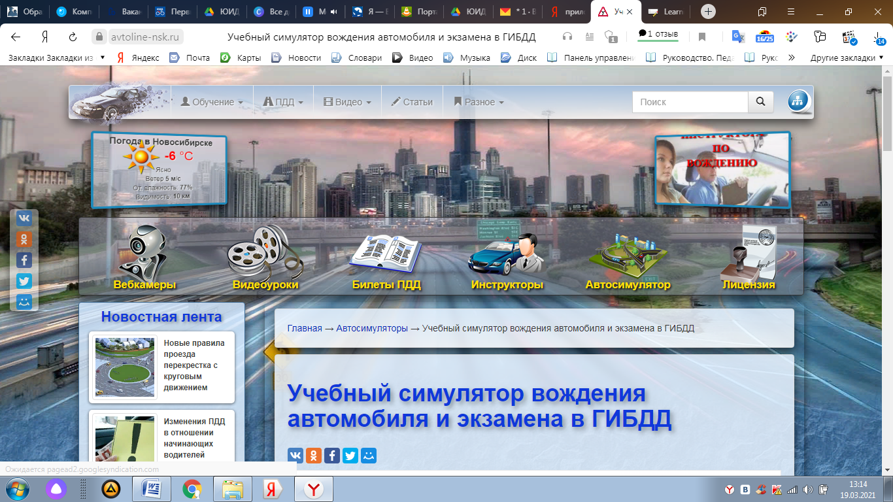This screenshot has height=502, width=893.
Task: Click the search magnifier button
Action: (760, 102)
